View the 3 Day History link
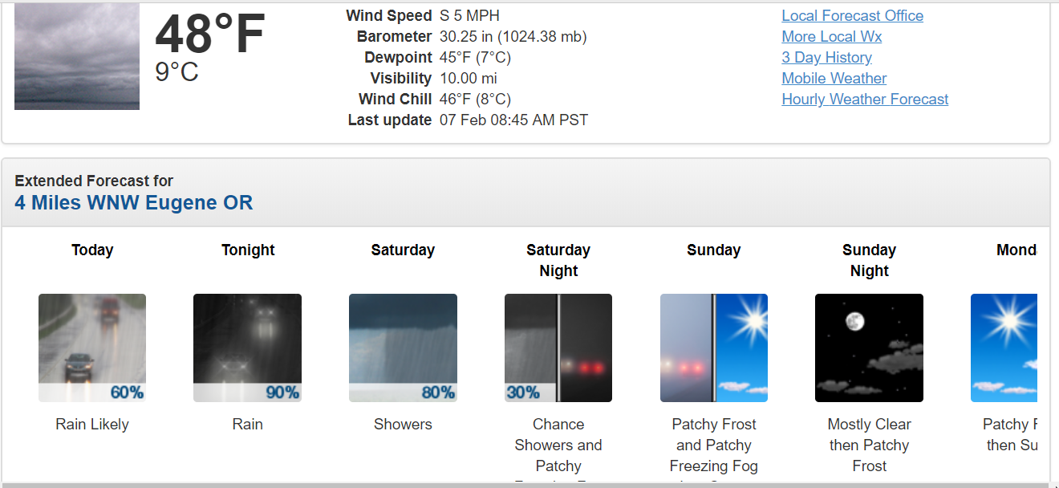 [826, 58]
